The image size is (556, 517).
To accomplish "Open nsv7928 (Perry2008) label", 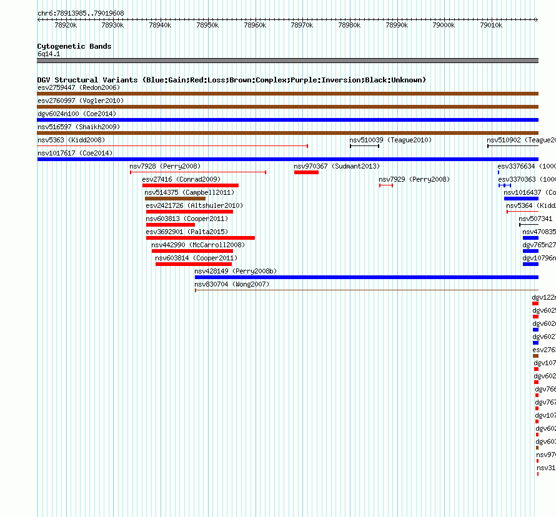I will (165, 166).
